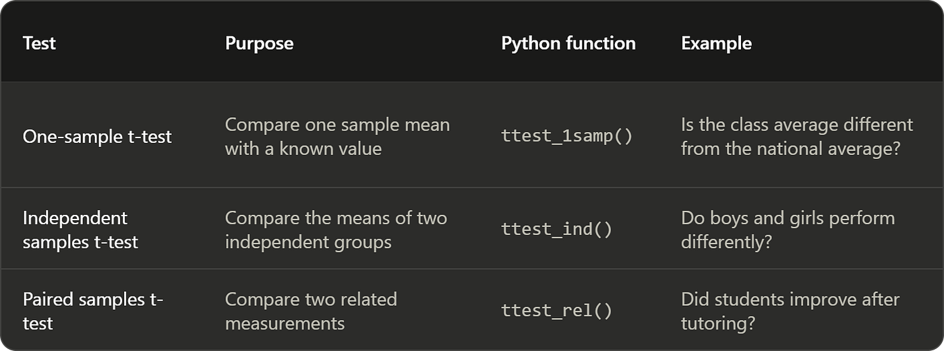
Task: Select the Python function column header
Action: tap(568, 44)
